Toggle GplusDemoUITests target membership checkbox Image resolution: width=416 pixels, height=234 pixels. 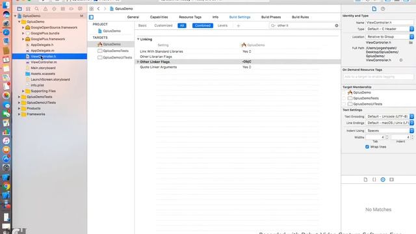coord(344,104)
